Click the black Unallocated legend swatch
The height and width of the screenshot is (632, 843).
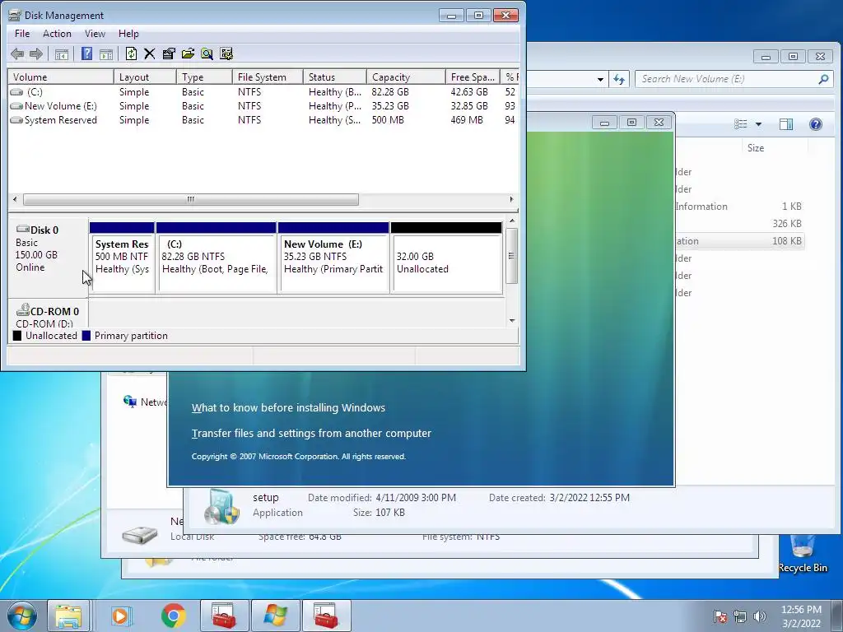(17, 336)
